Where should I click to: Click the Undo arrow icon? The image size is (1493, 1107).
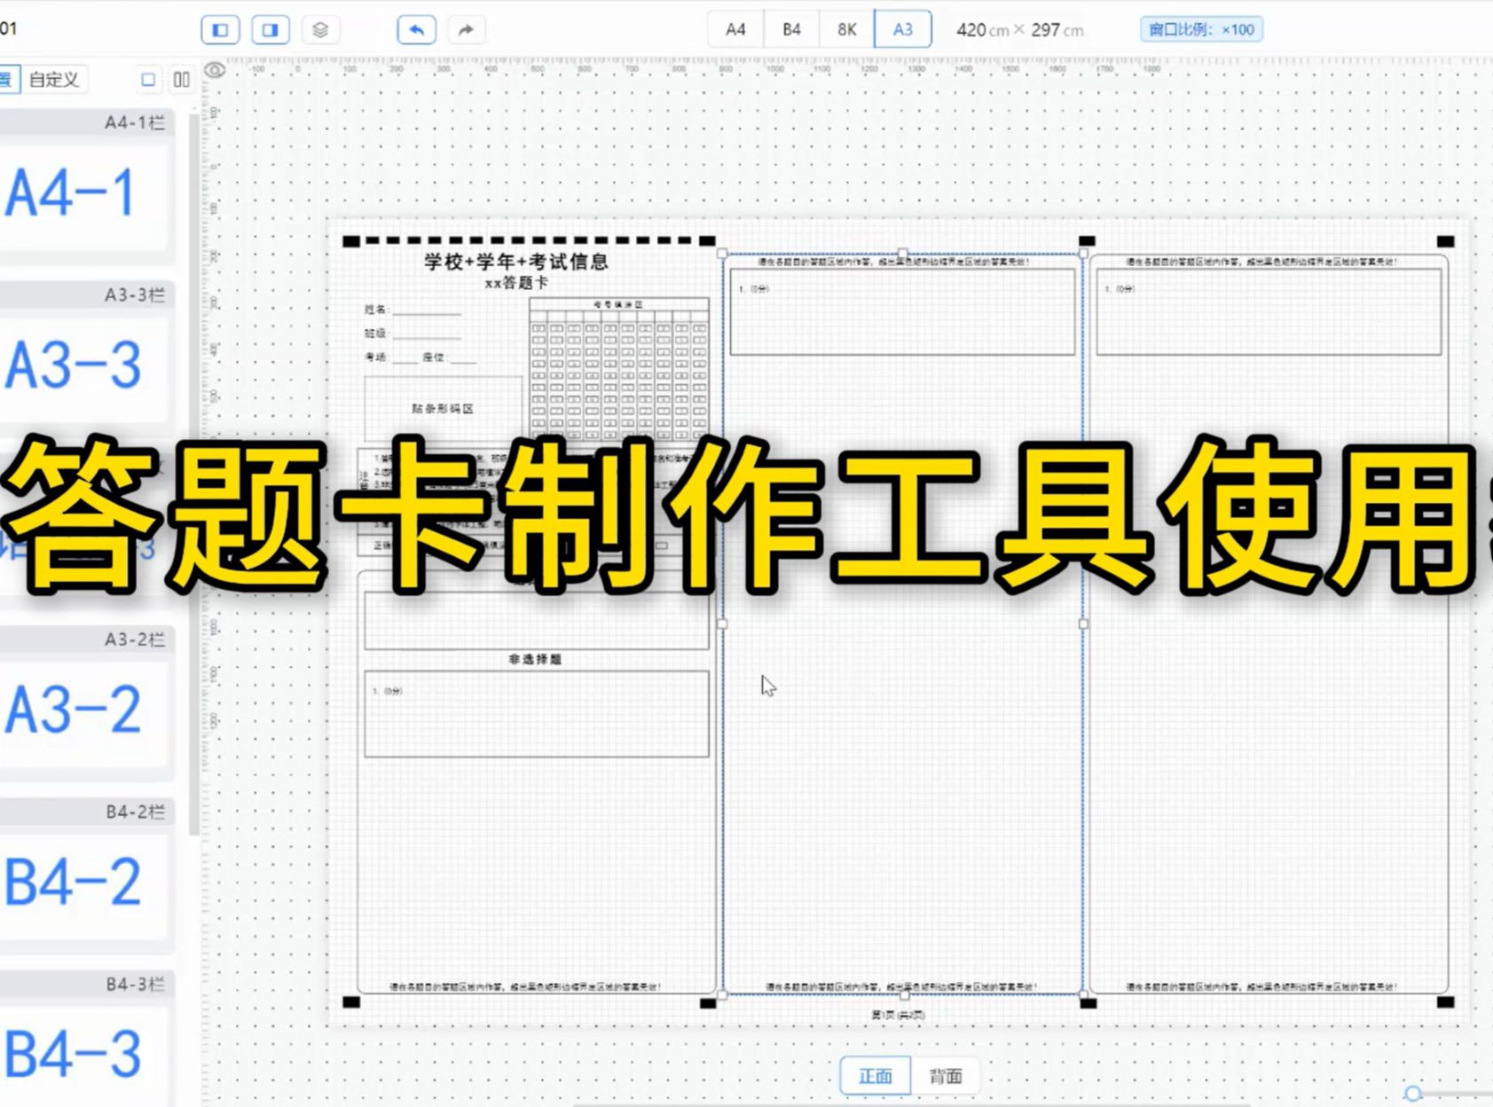coord(414,29)
